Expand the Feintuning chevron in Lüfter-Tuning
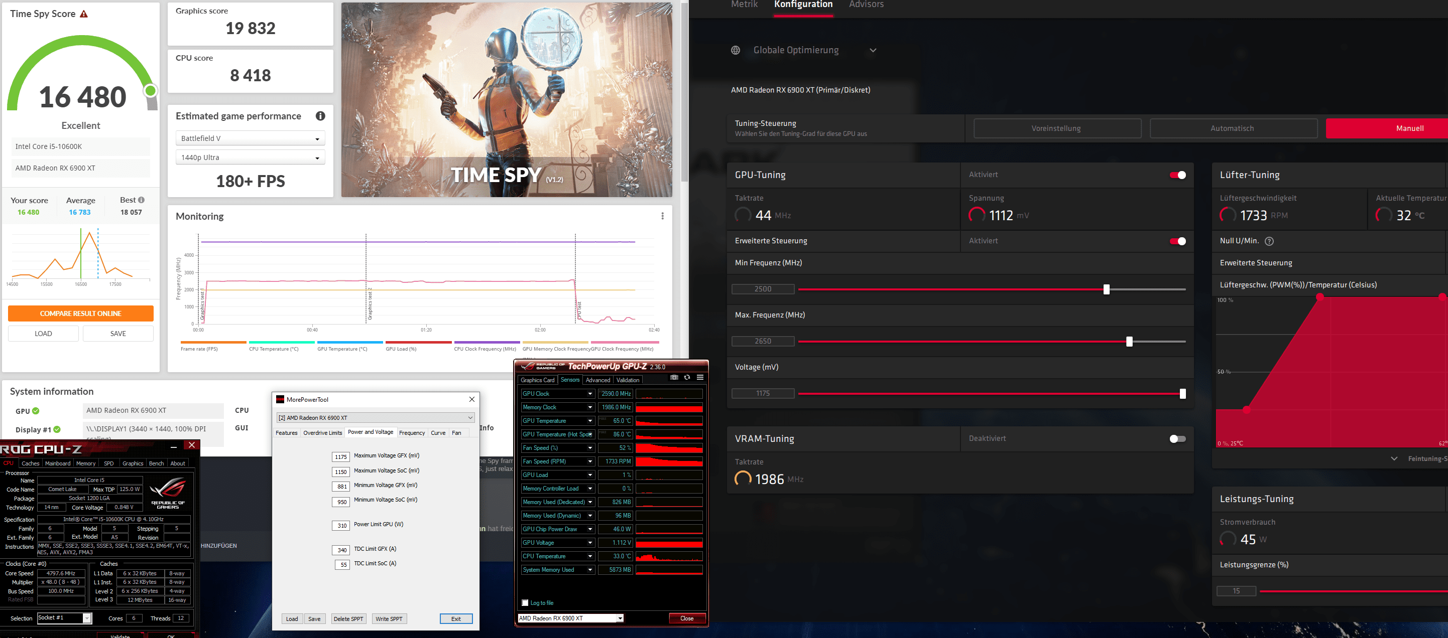1448x638 pixels. pyautogui.click(x=1394, y=459)
